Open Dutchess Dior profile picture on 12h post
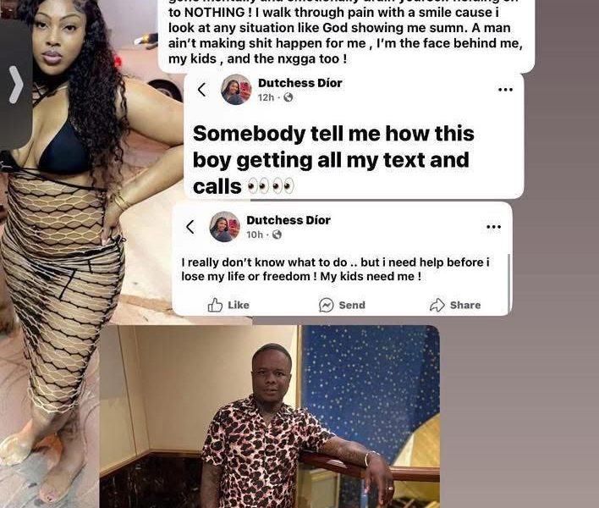This screenshot has height=508, width=599. pyautogui.click(x=236, y=90)
